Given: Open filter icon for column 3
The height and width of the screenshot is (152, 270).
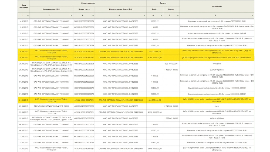Looking at the screenshot, I should click(x=71, y=16).
